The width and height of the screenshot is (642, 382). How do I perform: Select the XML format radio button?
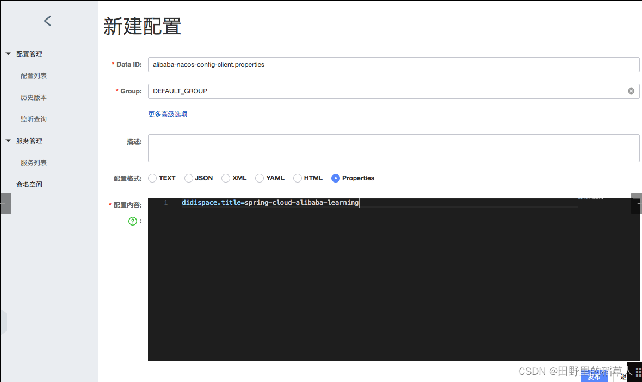(x=226, y=178)
